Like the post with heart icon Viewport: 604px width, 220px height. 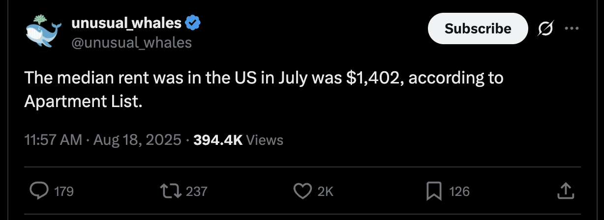point(302,191)
